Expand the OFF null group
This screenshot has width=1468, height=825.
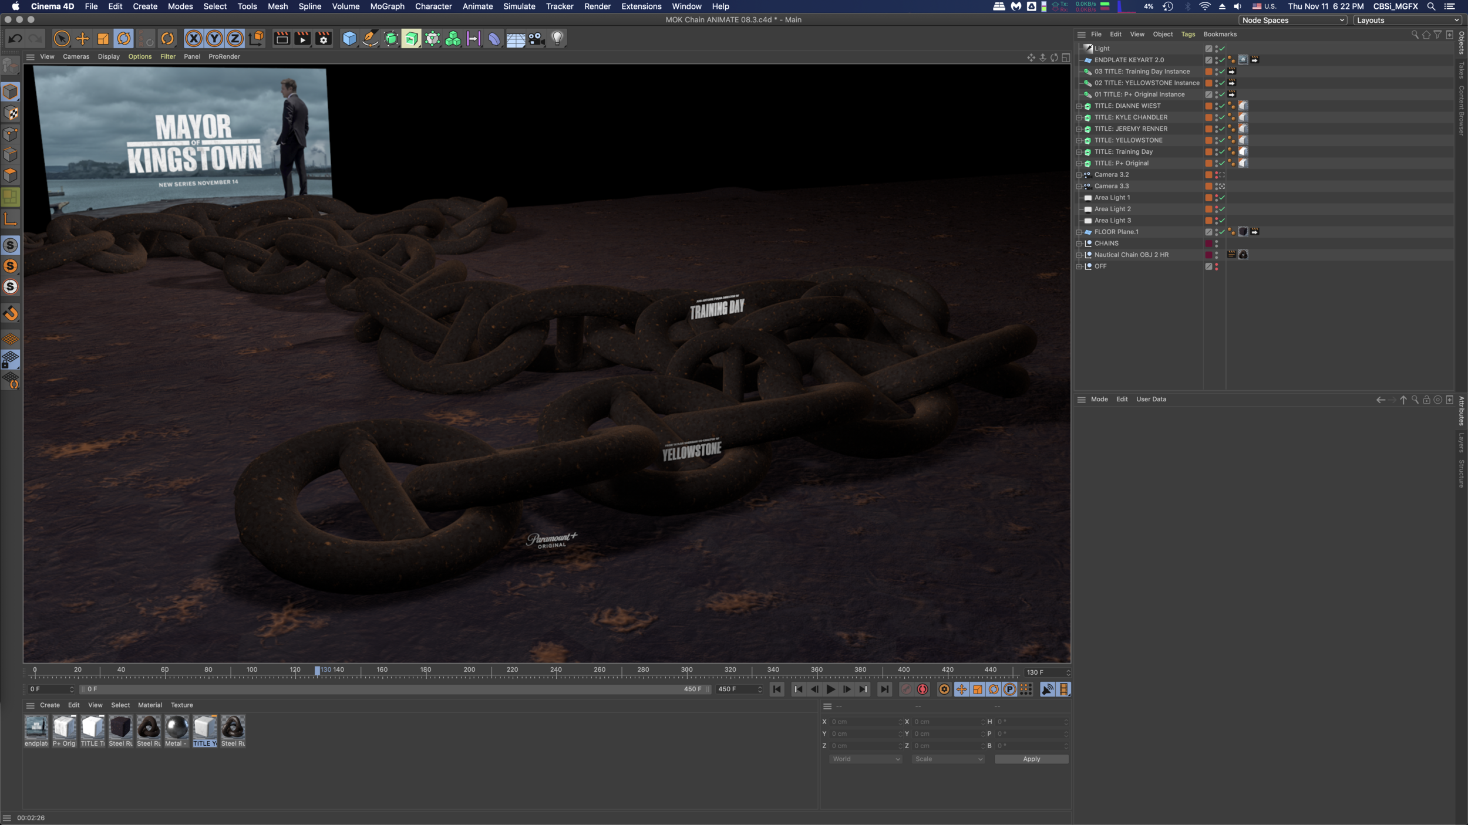(1079, 266)
